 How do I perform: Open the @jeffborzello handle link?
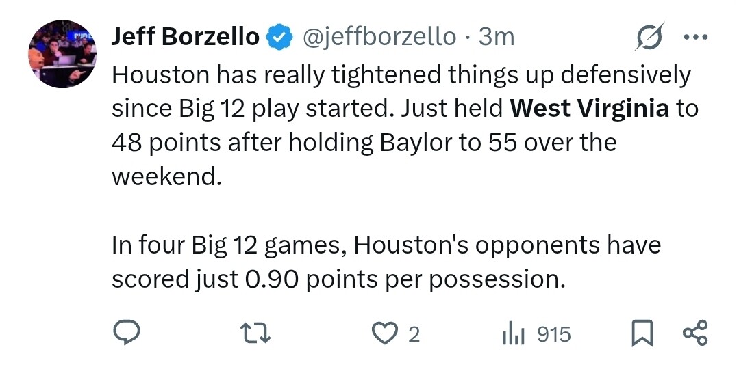(x=379, y=36)
